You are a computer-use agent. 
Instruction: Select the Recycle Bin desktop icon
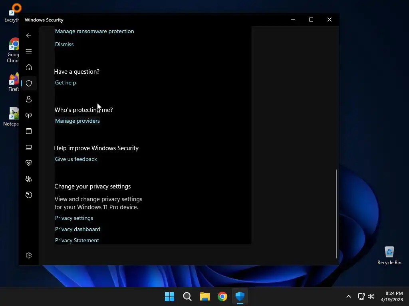click(x=389, y=256)
